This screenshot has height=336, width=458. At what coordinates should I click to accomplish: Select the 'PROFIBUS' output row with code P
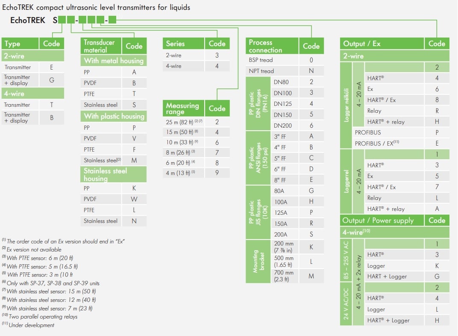coord(401,132)
